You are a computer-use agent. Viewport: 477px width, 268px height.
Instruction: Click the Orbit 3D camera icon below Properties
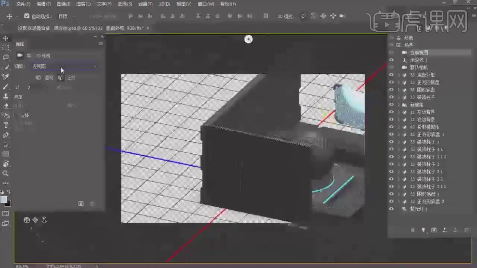27,220
